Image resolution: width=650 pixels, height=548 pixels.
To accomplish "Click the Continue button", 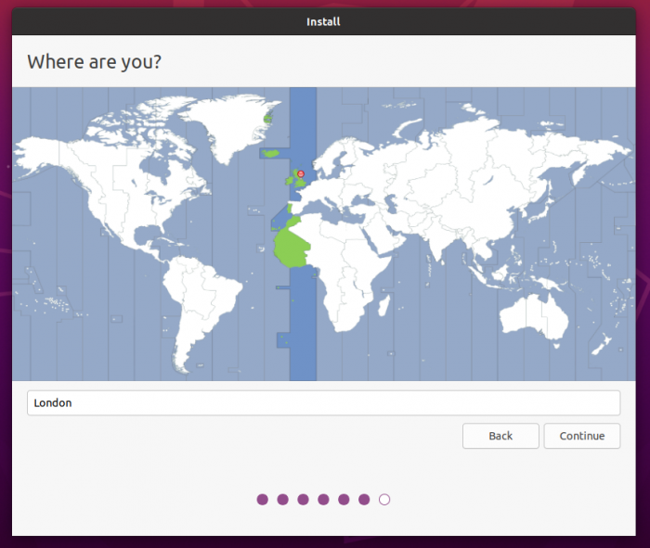I will 582,436.
